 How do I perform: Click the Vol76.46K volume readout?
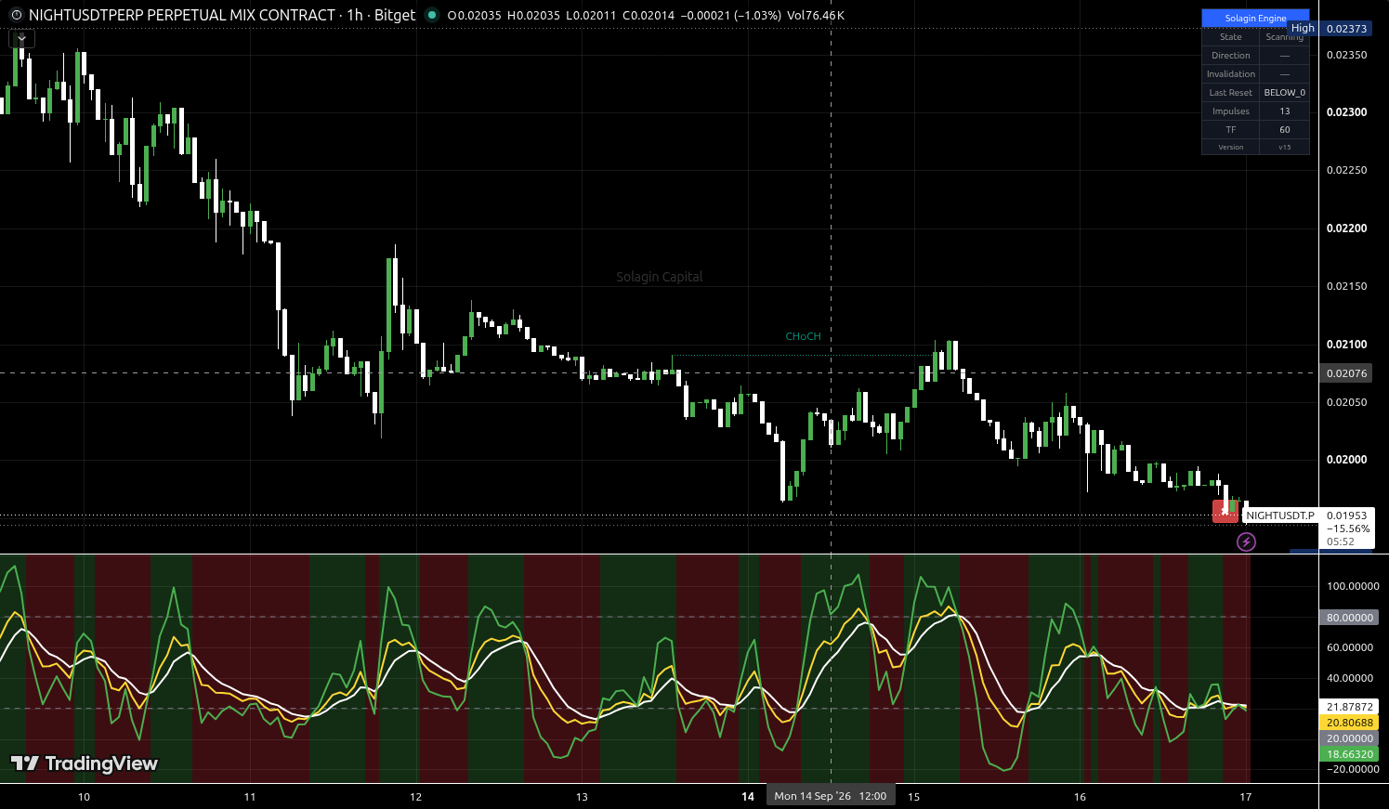click(x=815, y=16)
